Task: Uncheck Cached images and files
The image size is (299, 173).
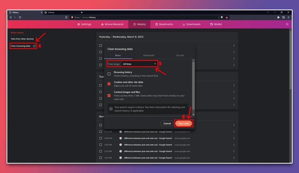Action: click(x=109, y=95)
